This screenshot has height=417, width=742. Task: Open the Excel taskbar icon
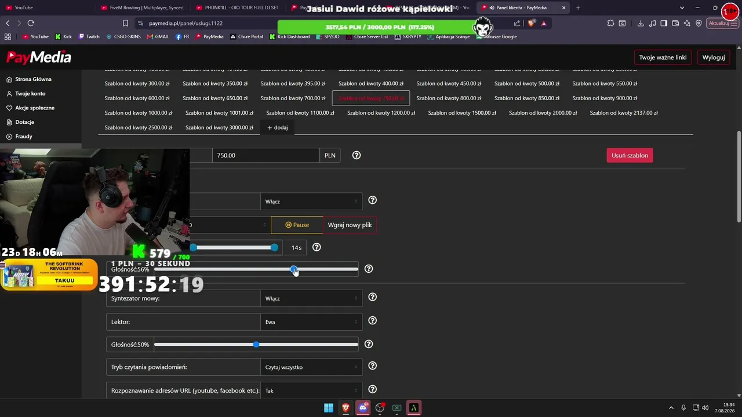397,408
